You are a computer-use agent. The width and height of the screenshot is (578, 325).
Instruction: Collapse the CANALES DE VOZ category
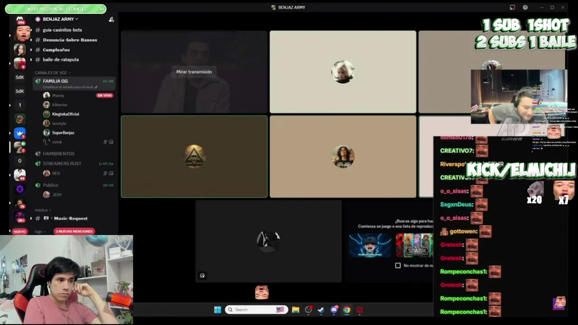point(53,73)
